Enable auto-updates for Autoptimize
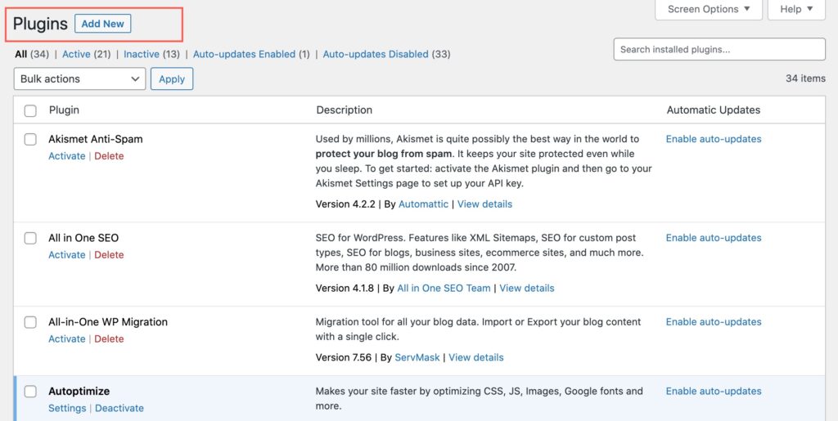 tap(714, 391)
